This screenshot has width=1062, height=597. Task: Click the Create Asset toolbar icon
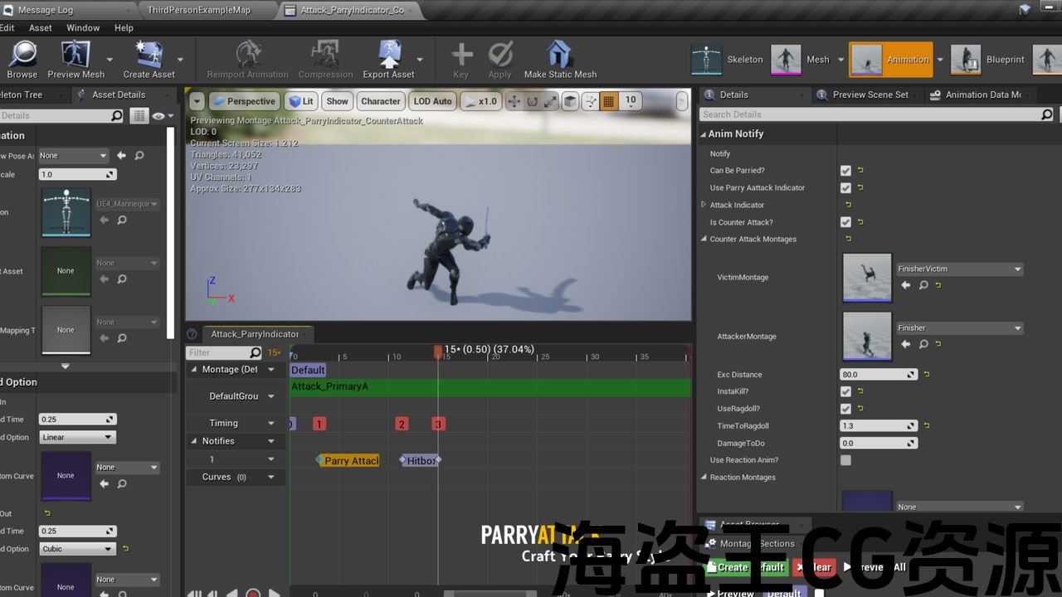(149, 55)
